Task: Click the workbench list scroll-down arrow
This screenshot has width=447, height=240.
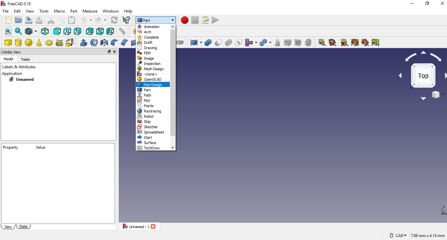Action: pos(173,148)
